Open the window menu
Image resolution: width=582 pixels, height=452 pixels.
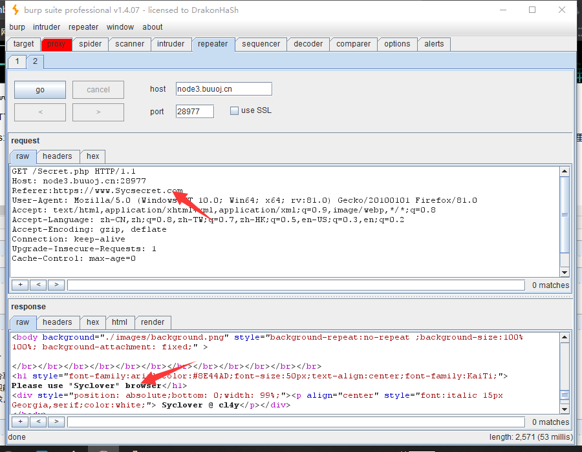pyautogui.click(x=120, y=27)
